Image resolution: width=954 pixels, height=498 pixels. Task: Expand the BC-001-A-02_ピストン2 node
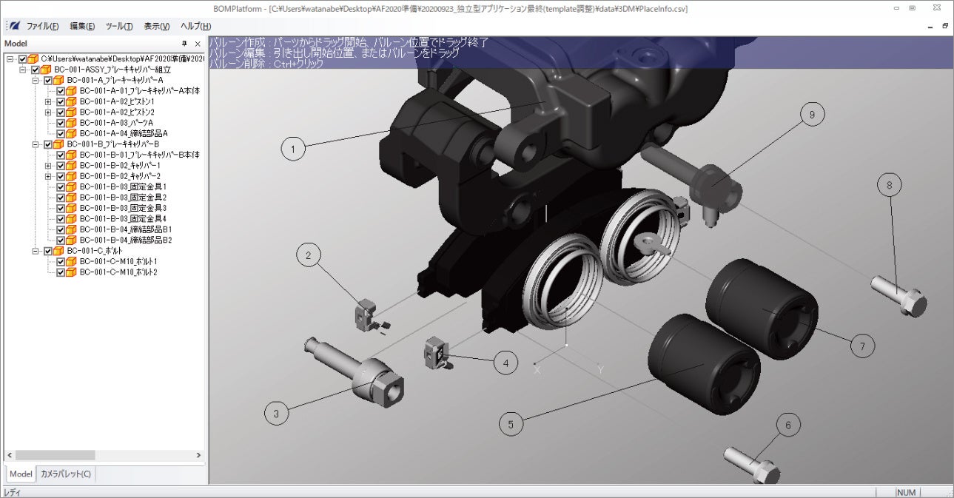click(48, 112)
